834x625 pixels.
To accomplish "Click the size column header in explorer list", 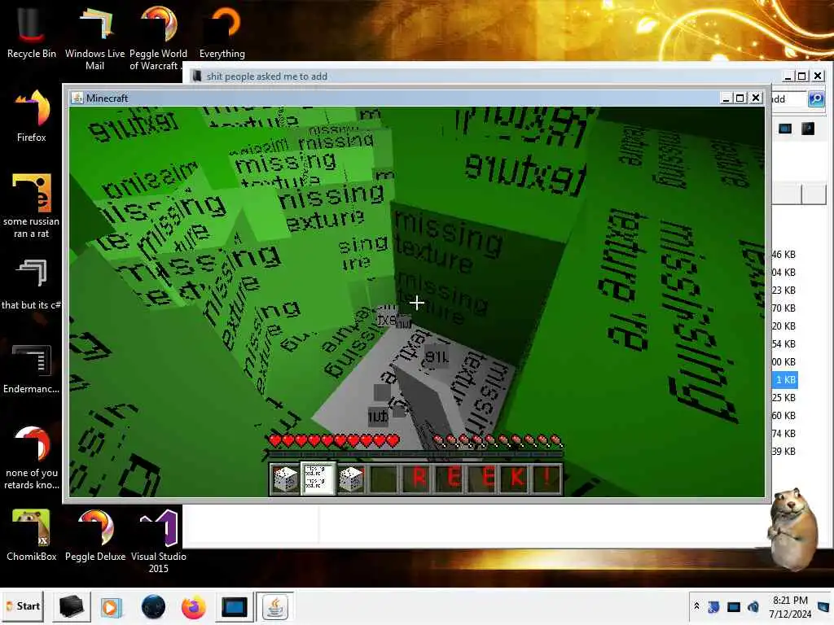I will tap(786, 194).
